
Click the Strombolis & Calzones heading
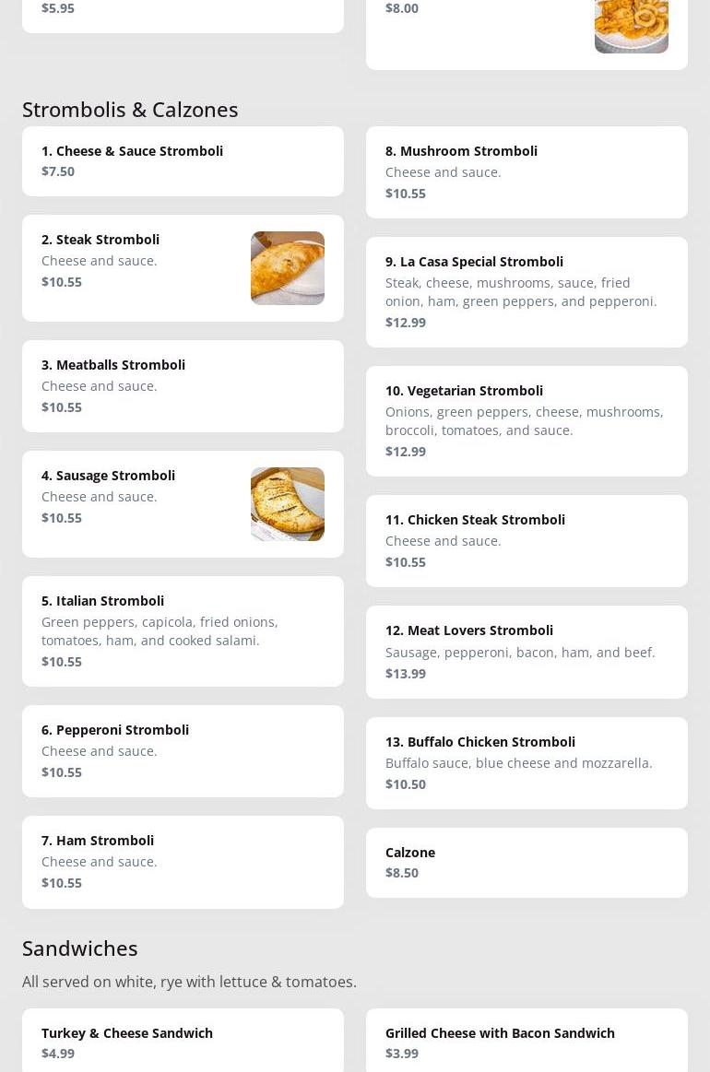click(x=130, y=110)
